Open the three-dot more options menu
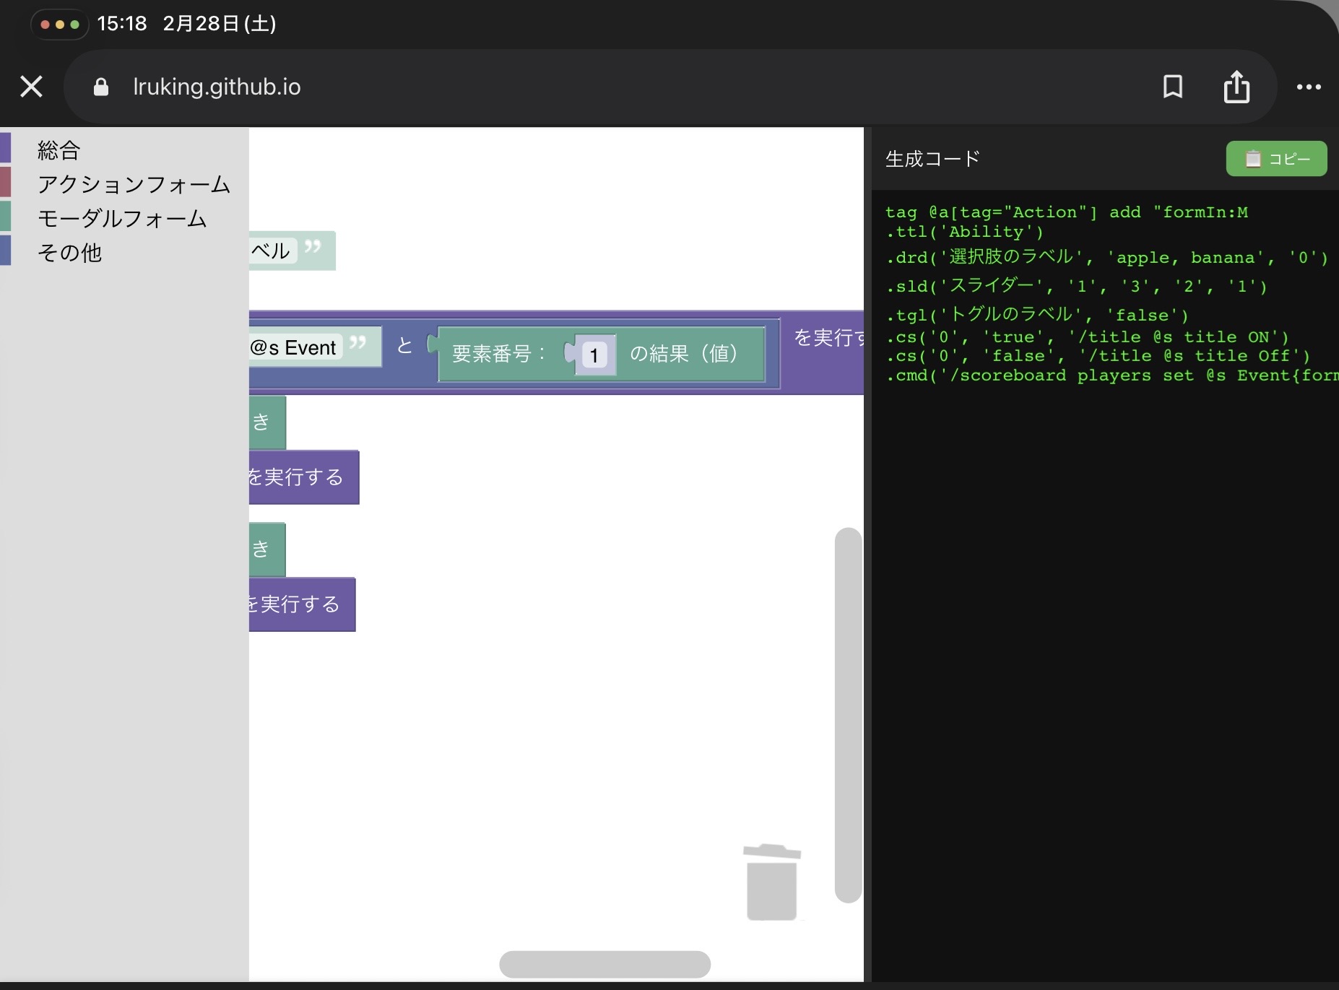 [1308, 87]
